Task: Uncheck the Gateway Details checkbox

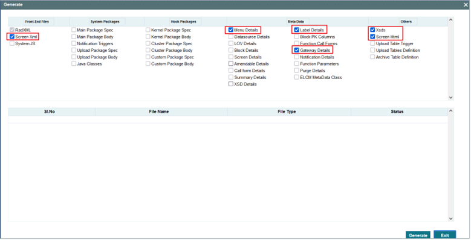Action: (296, 50)
